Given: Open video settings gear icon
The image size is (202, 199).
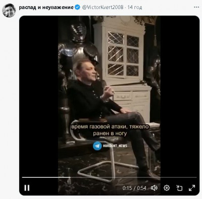Looking at the screenshot, I should [167, 188].
